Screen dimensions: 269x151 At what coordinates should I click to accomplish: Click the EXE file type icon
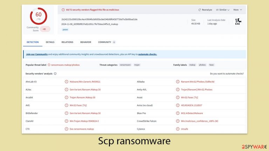click(x=238, y=22)
